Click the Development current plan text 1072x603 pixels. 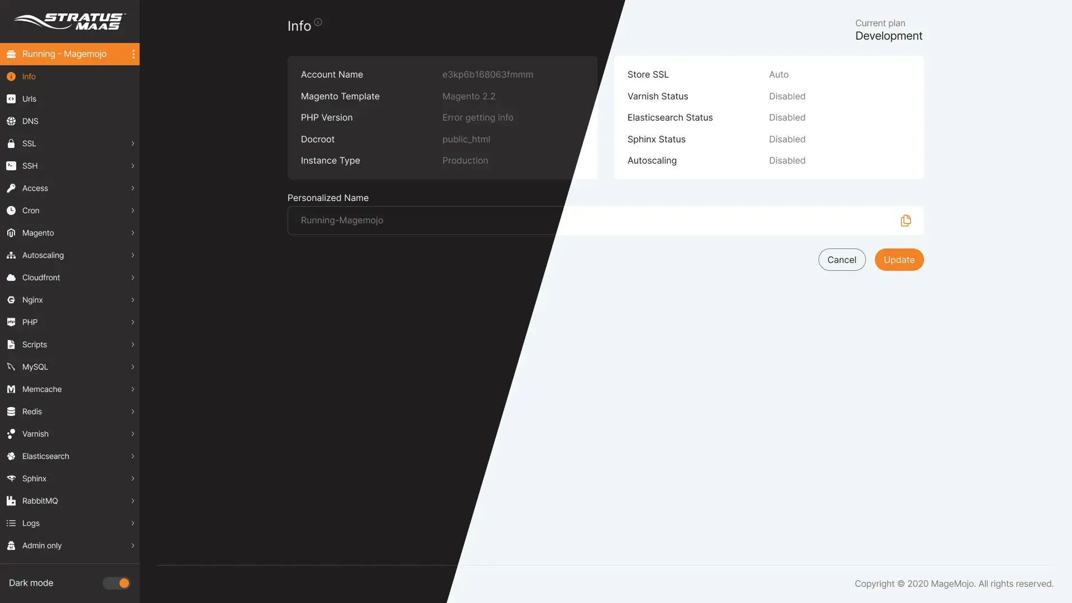889,36
